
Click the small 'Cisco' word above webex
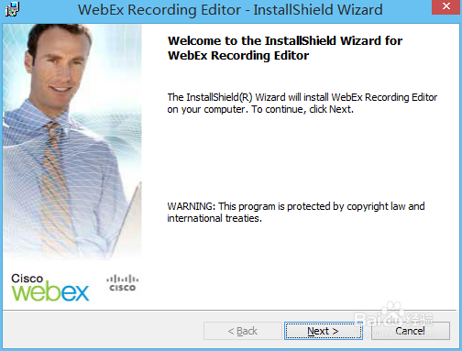27,279
